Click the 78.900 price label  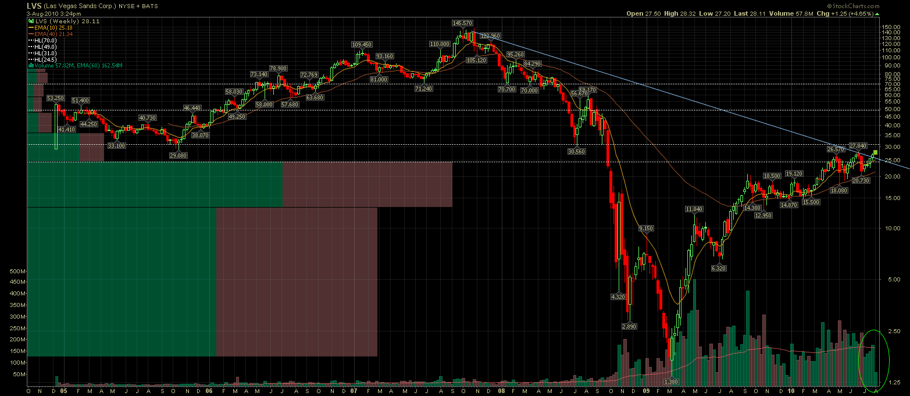(279, 68)
